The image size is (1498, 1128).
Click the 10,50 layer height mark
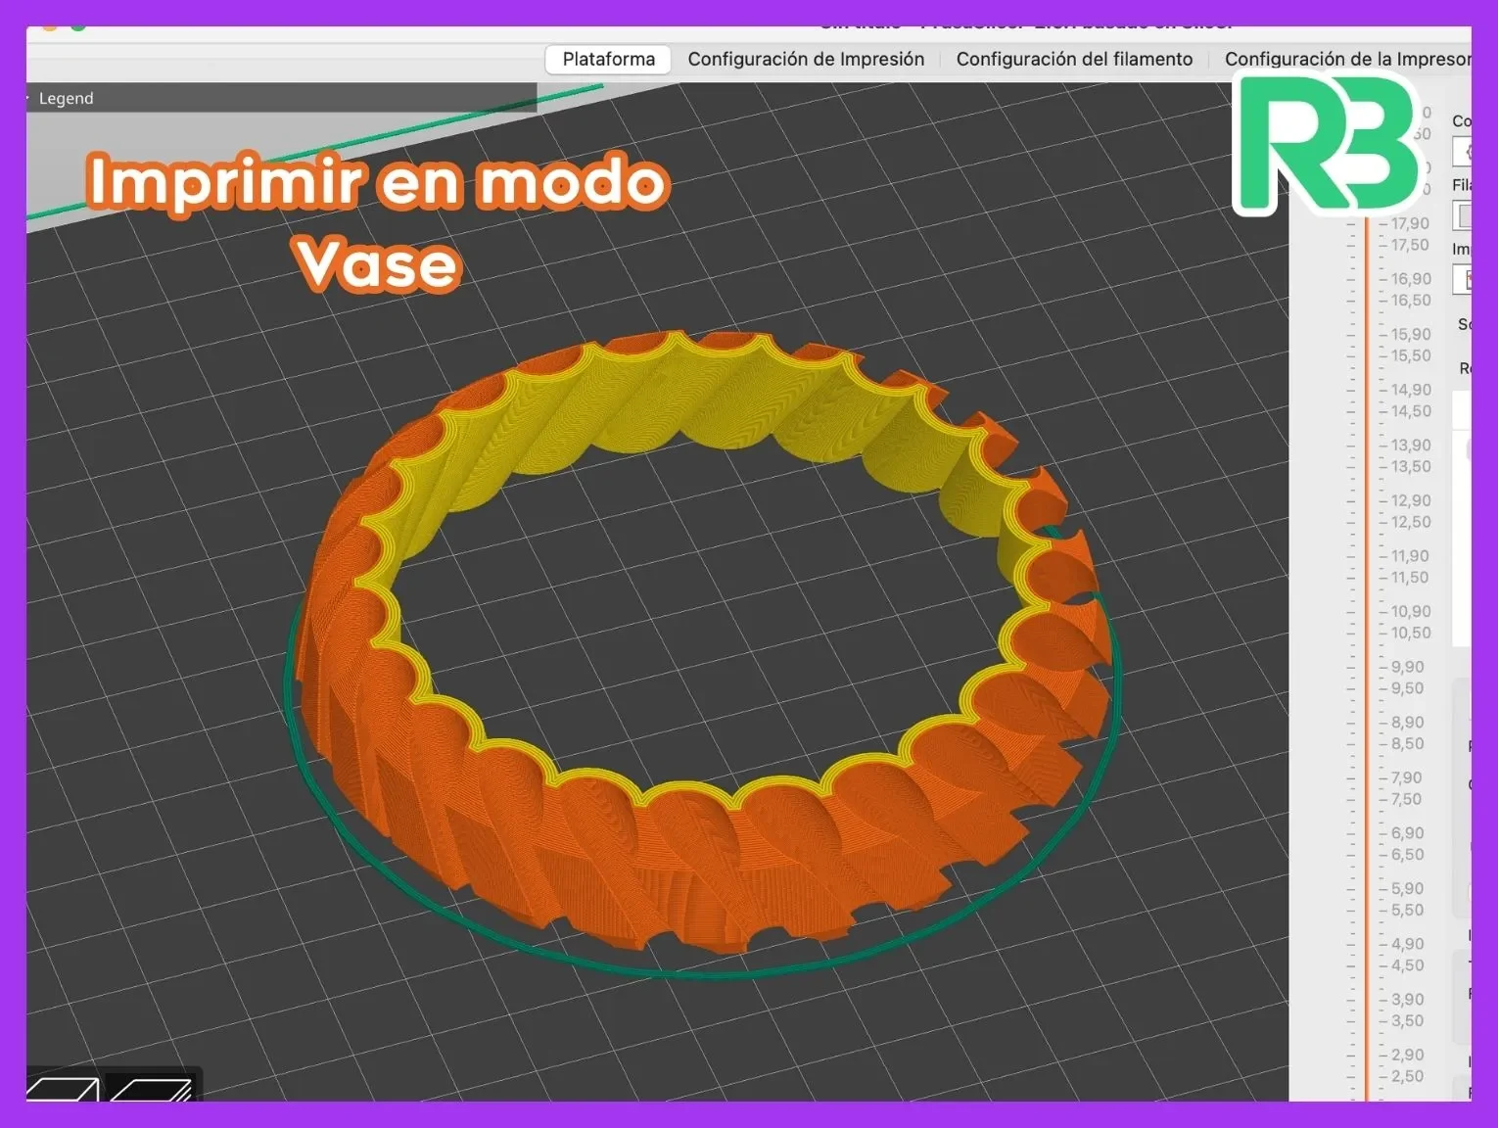1411,633
